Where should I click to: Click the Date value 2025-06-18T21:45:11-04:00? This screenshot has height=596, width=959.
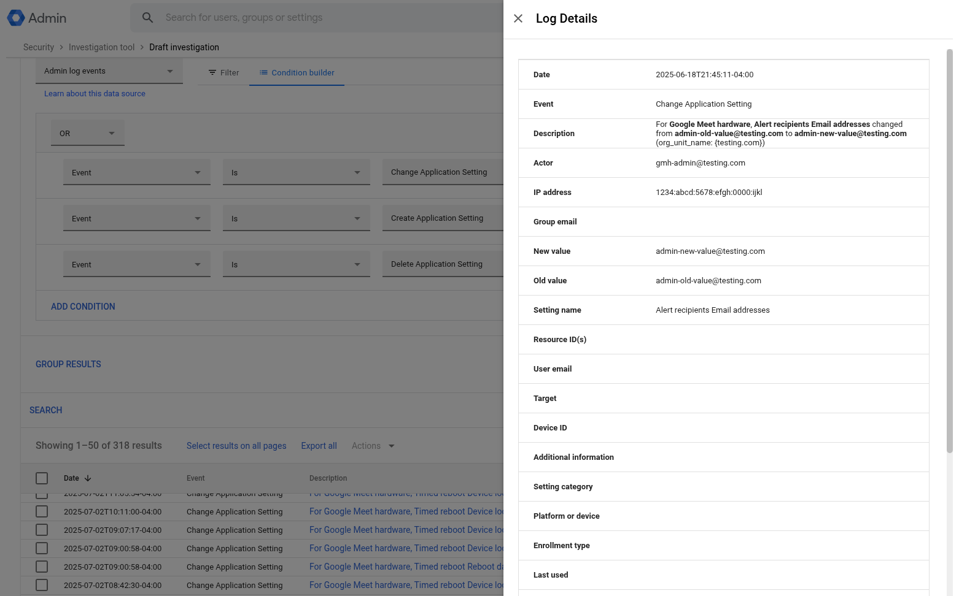coord(704,75)
